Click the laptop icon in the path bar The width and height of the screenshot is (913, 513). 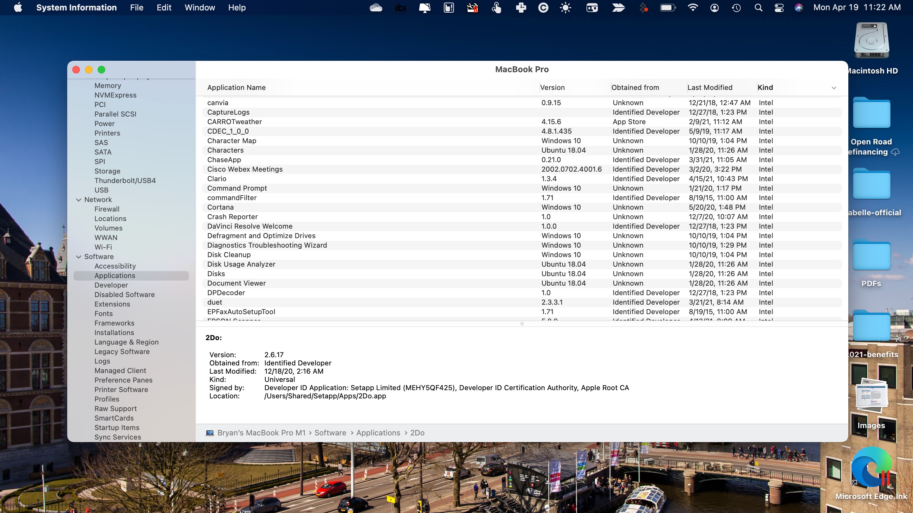point(210,433)
